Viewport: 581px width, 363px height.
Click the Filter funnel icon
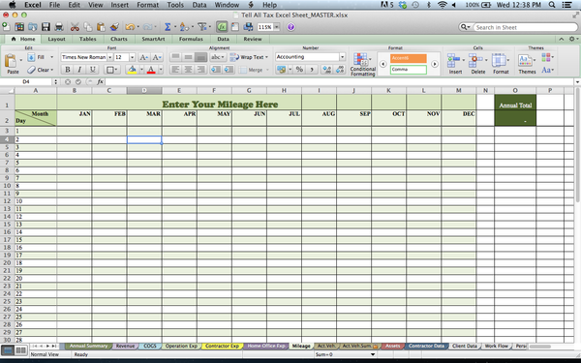tap(202, 27)
